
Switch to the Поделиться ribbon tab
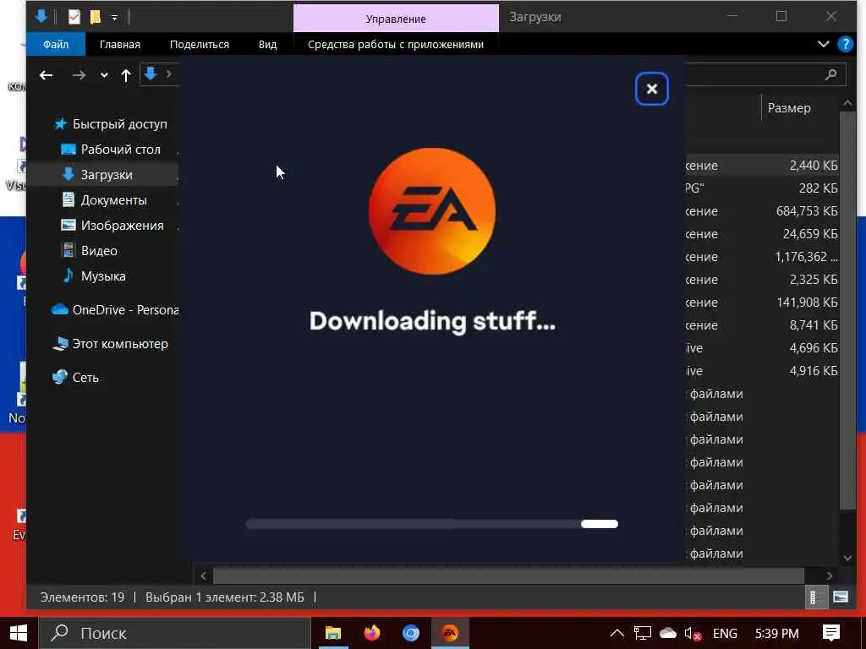tap(200, 44)
